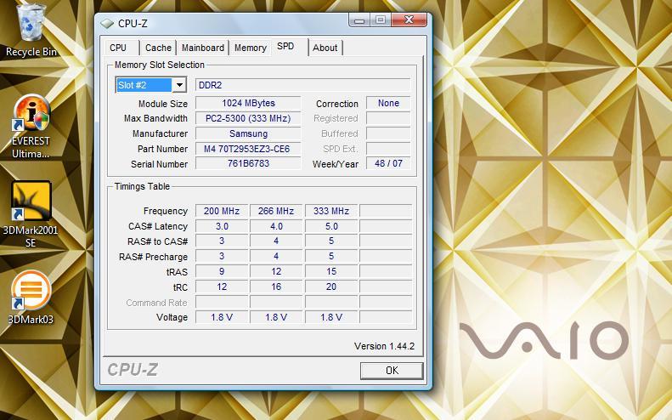Click the Memory Slot Selection group label
The width and height of the screenshot is (672, 420).
pos(160,65)
